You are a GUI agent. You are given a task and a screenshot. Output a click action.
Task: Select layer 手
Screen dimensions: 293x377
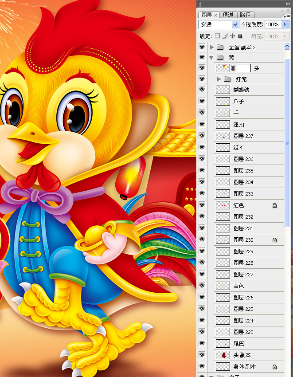tap(249, 113)
